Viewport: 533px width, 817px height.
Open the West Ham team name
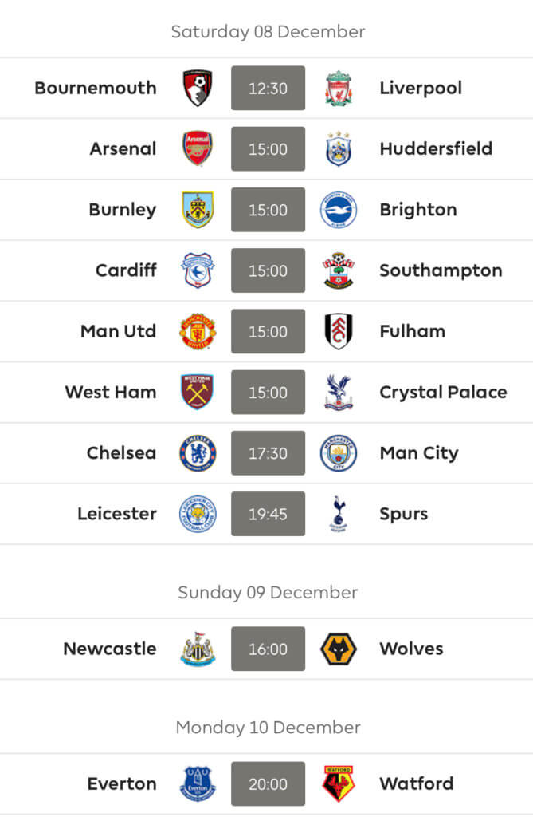point(111,392)
